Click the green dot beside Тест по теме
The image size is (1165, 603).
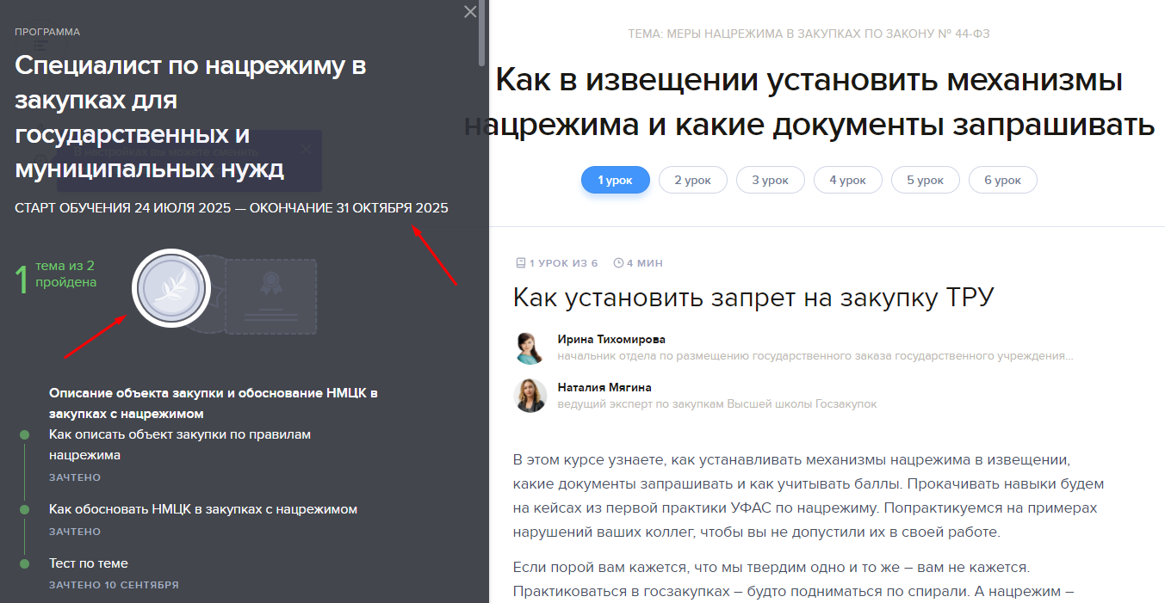tap(24, 563)
